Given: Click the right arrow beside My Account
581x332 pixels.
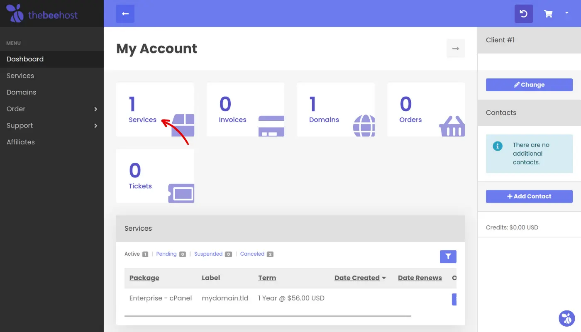Looking at the screenshot, I should (x=456, y=49).
